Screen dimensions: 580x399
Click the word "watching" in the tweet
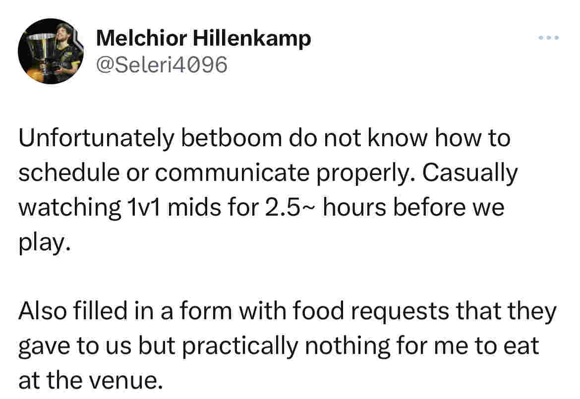69,208
